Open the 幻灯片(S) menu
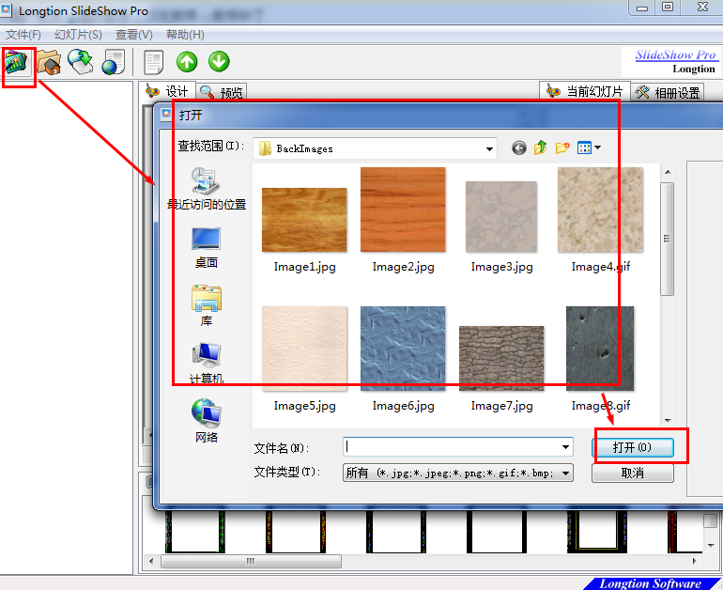The height and width of the screenshot is (590, 723). 78,35
